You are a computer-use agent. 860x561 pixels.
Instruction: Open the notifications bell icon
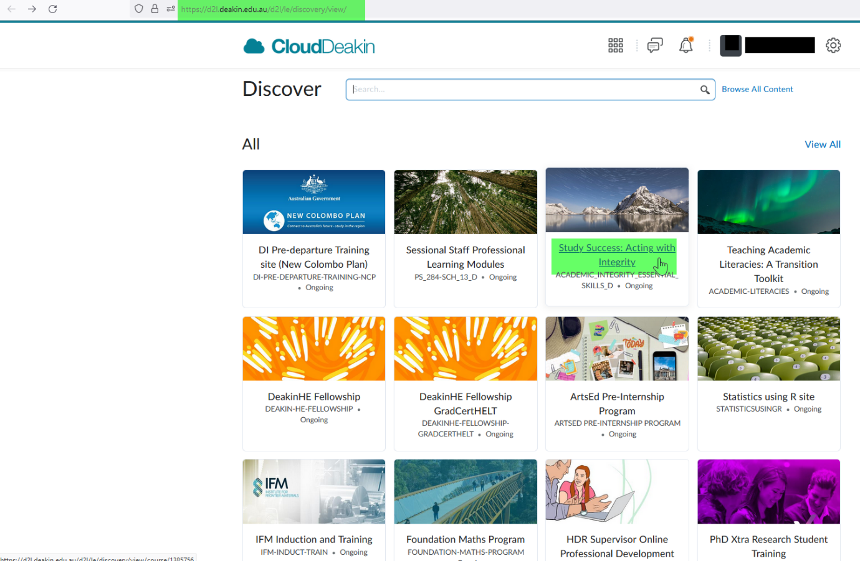[x=686, y=45]
